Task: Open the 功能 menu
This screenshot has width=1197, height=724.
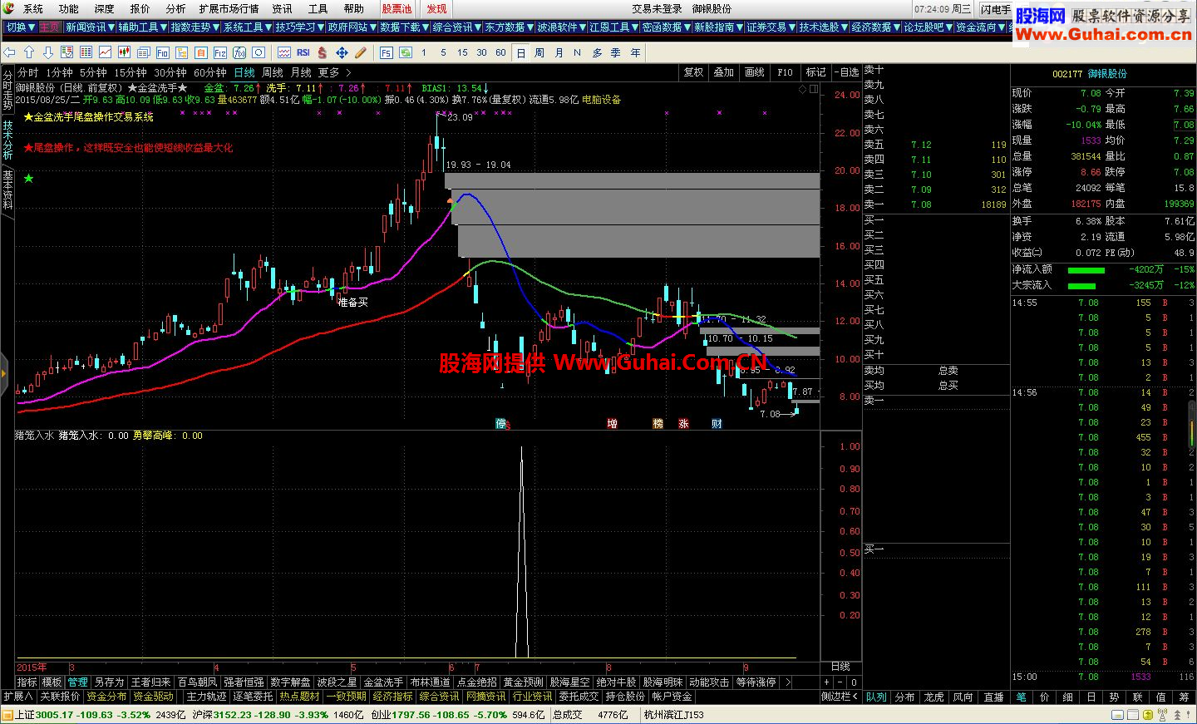Action: pyautogui.click(x=68, y=9)
